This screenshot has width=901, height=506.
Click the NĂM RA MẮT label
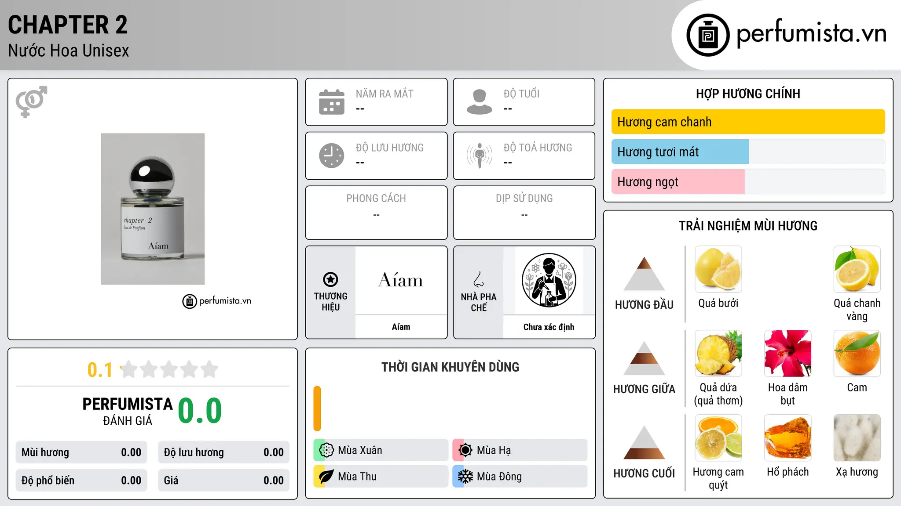385,94
